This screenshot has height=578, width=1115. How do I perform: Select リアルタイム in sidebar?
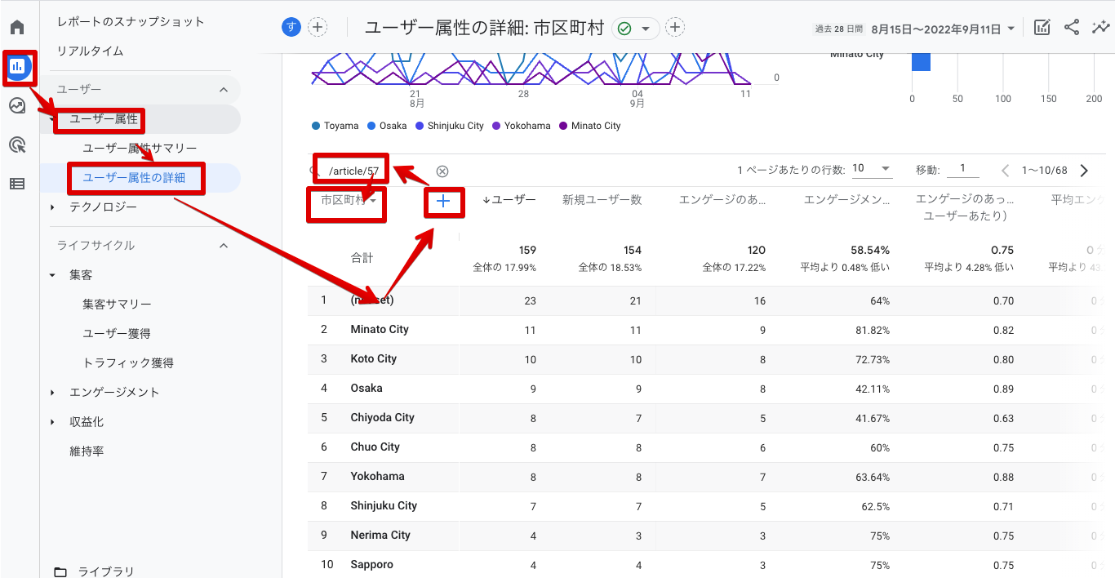click(x=90, y=51)
